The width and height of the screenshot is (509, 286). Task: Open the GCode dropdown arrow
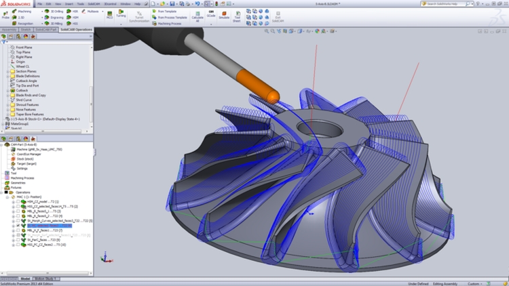[211, 24]
